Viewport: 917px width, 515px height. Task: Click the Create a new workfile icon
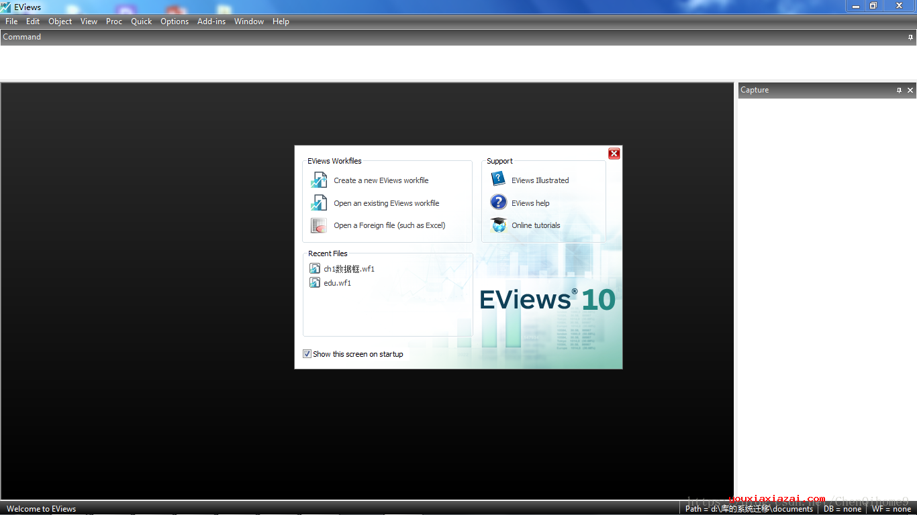(319, 180)
